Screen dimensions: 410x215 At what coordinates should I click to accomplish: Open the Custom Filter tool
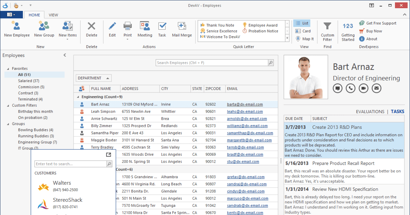click(x=327, y=30)
